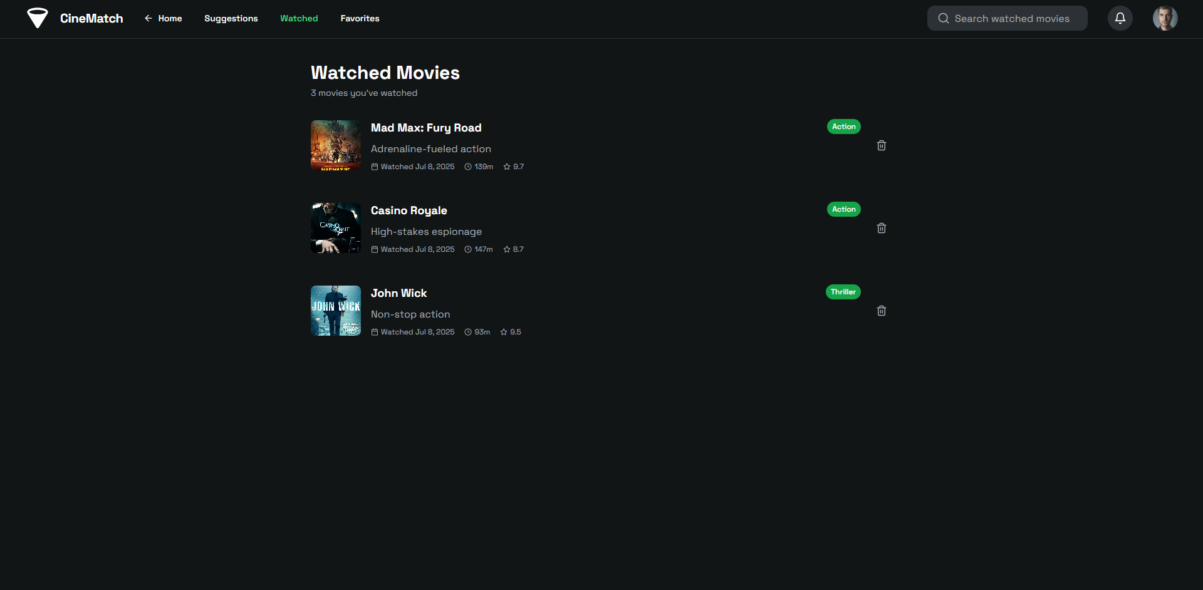
Task: Click the Casino Royale poster thumbnail
Action: [x=335, y=227]
